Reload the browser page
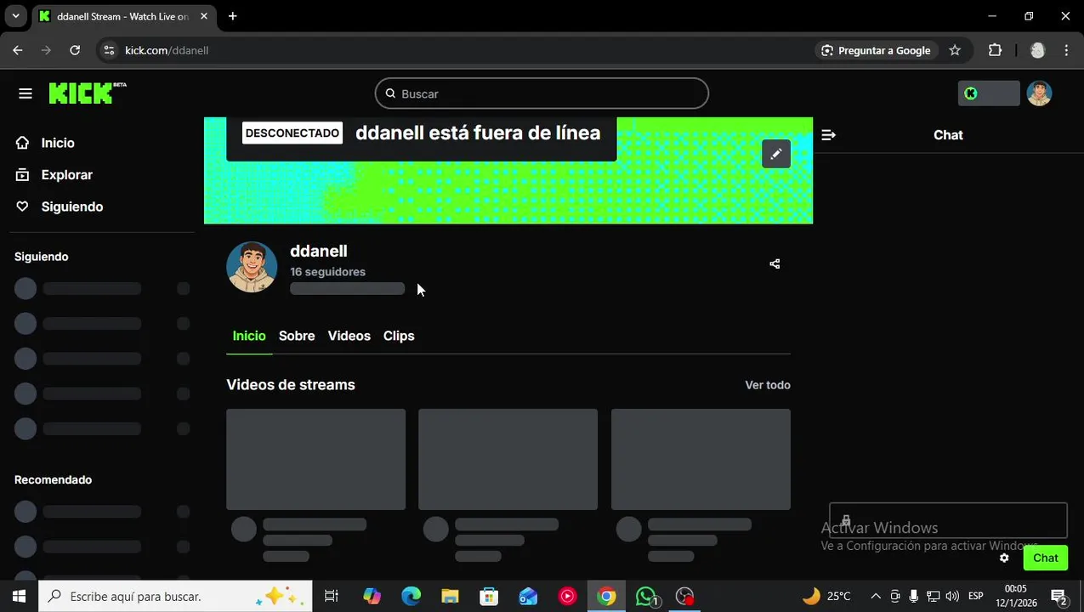This screenshot has height=612, width=1084. point(75,50)
